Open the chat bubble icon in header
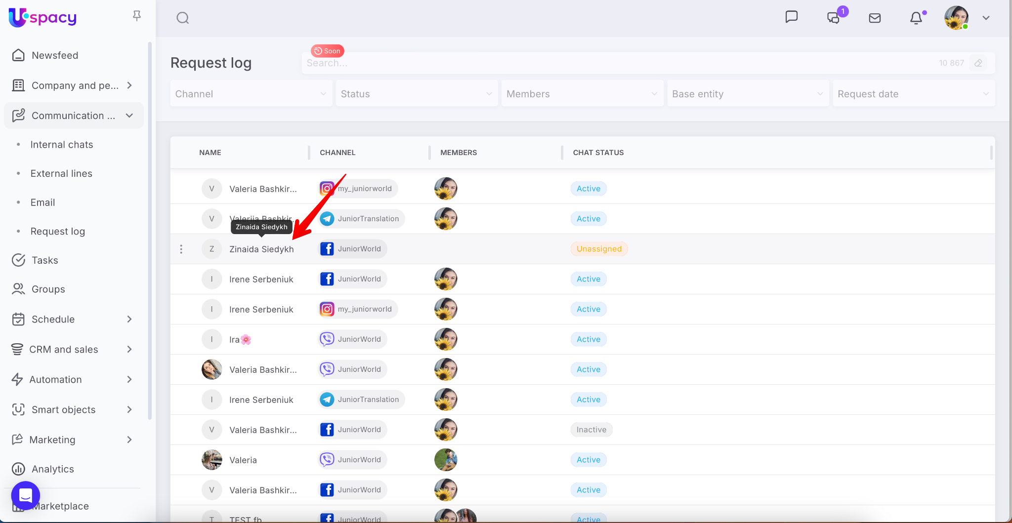The width and height of the screenshot is (1012, 523). click(791, 17)
